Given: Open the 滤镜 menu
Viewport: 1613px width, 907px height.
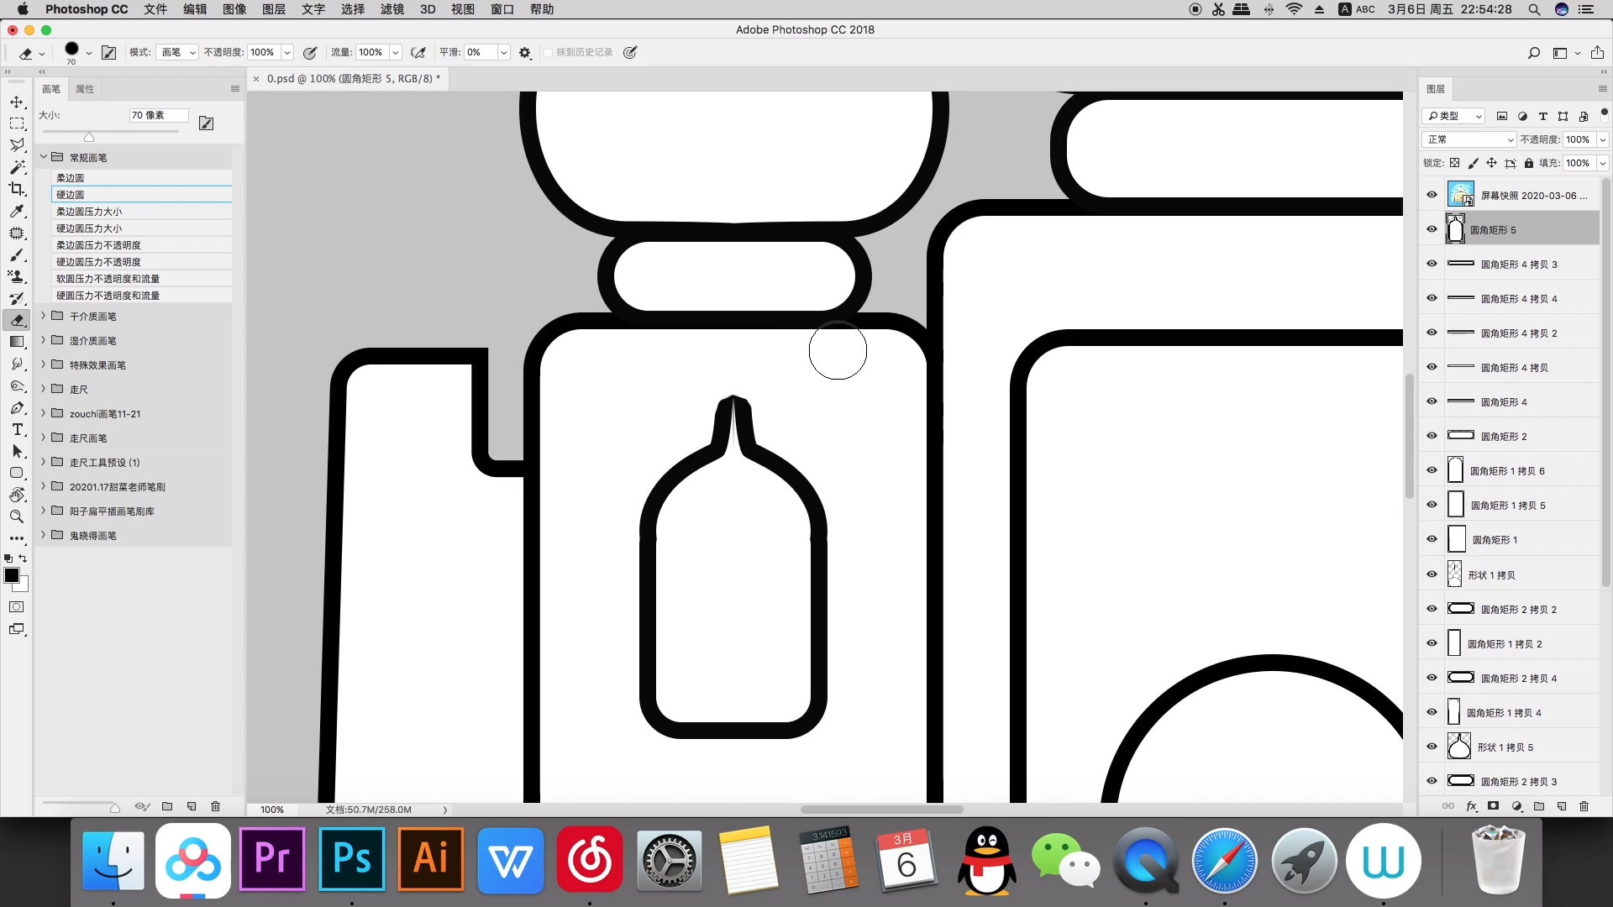Looking at the screenshot, I should pos(391,9).
